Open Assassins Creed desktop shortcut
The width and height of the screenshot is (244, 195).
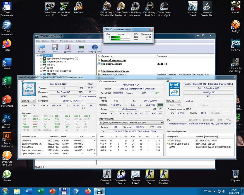coord(193,9)
